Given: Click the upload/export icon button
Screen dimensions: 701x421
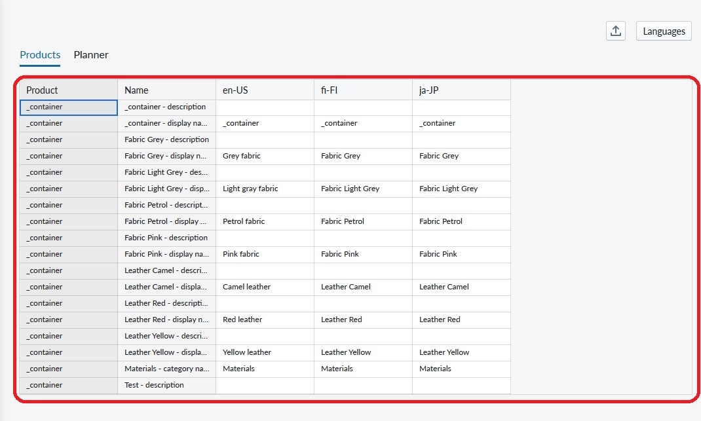Looking at the screenshot, I should coord(616,31).
